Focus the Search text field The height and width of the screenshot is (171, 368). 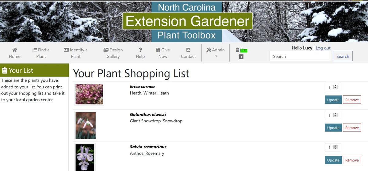[x=300, y=56]
